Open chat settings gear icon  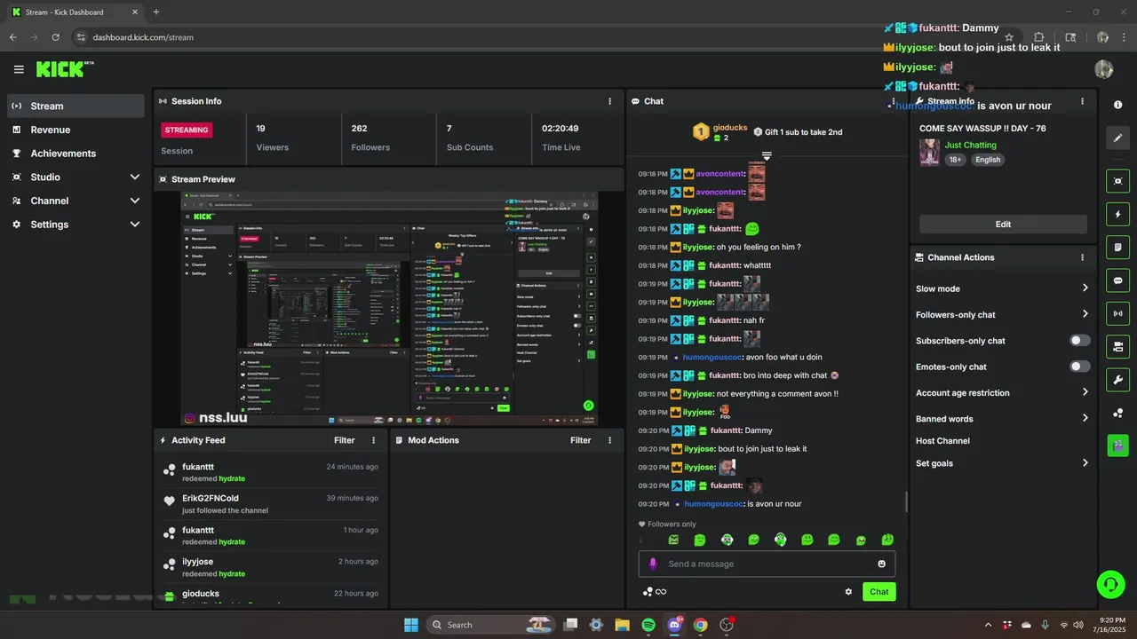[x=848, y=592]
